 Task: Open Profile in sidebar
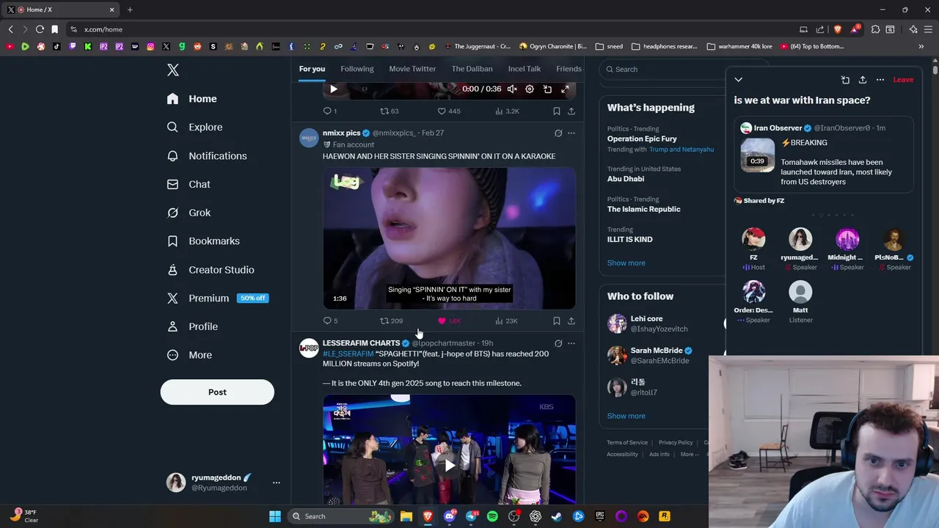tap(192, 326)
